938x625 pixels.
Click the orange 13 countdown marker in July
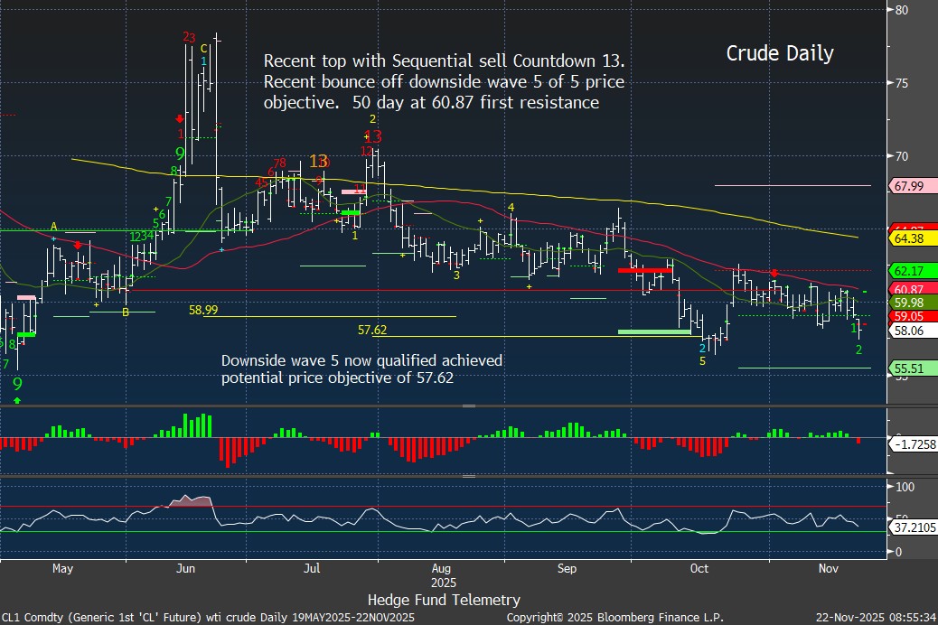[x=318, y=162]
